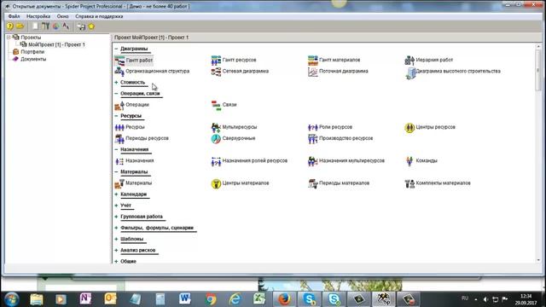This screenshot has width=546, height=307.
Task: Collapse the Назначения section
Action: [x=116, y=150]
